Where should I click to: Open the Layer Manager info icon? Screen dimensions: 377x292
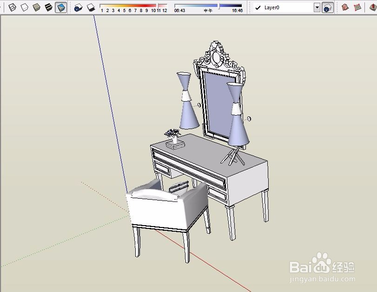[x=327, y=7]
